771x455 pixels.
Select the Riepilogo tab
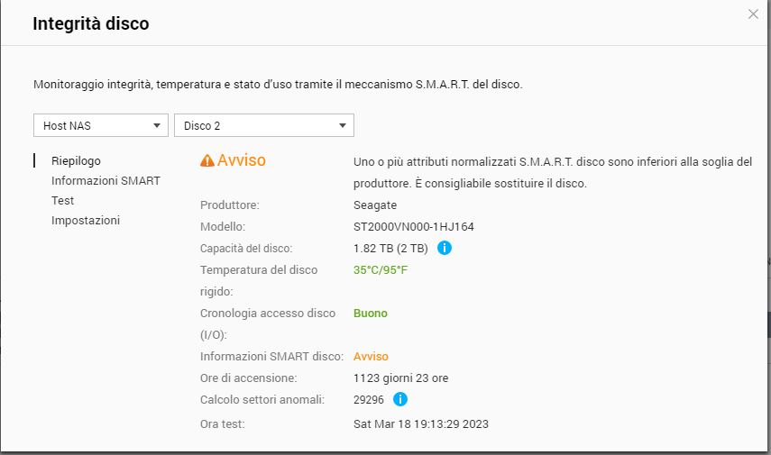coord(76,161)
